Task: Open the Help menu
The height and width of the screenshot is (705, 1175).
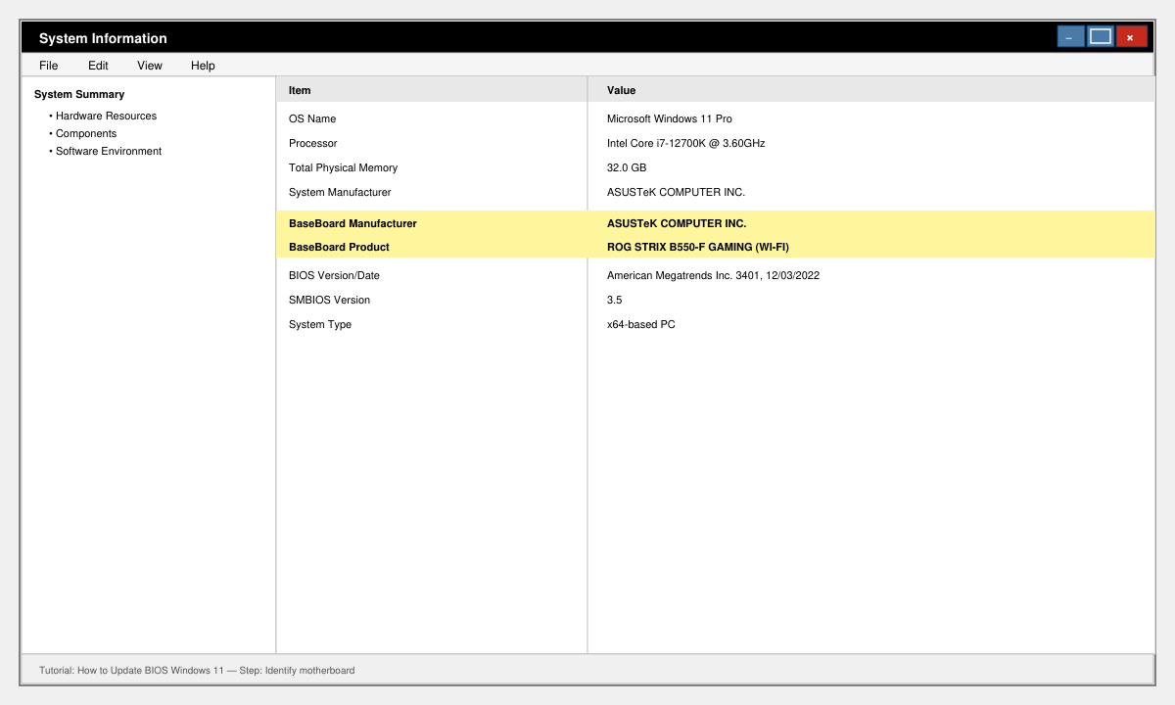Action: 203,66
